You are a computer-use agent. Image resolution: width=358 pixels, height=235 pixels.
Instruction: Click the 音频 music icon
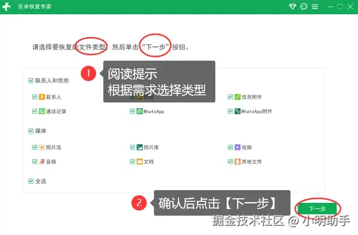[42, 162]
